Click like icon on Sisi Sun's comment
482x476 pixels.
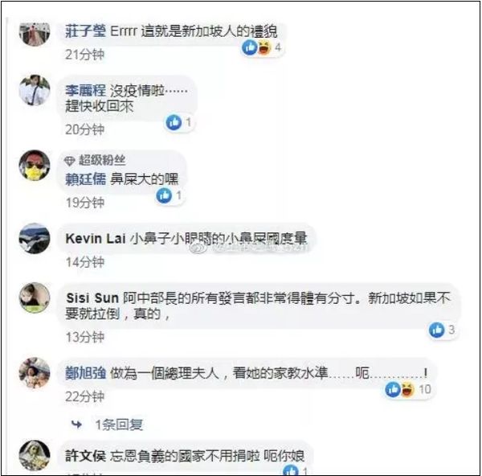pyautogui.click(x=437, y=330)
